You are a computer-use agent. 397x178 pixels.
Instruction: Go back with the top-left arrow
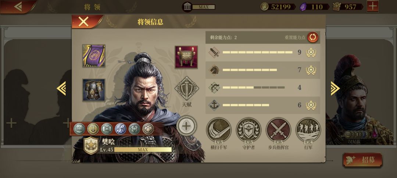click(x=18, y=6)
